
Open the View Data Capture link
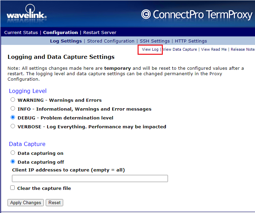(180, 50)
